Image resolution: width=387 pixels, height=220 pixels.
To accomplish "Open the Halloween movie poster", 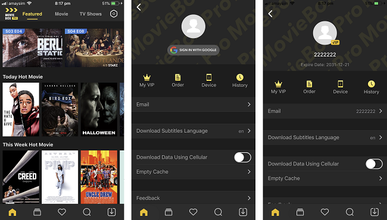I will [99, 109].
